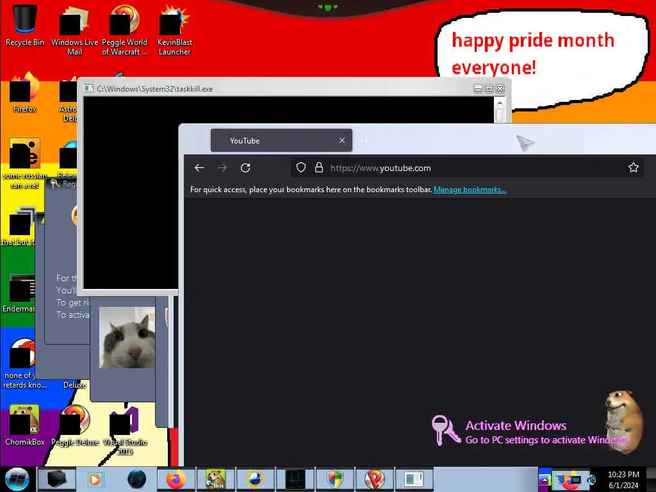
Task: Show hidden system tray icons
Action: pyautogui.click(x=545, y=480)
